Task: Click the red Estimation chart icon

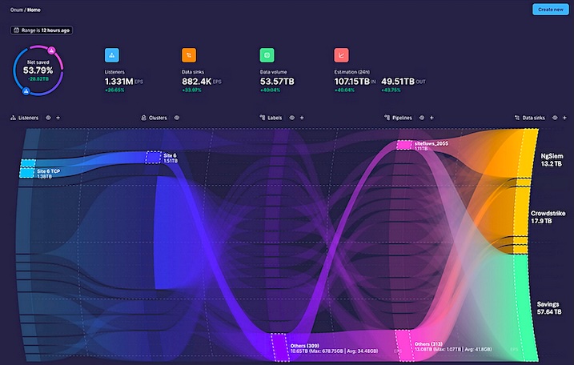Action: click(x=341, y=56)
